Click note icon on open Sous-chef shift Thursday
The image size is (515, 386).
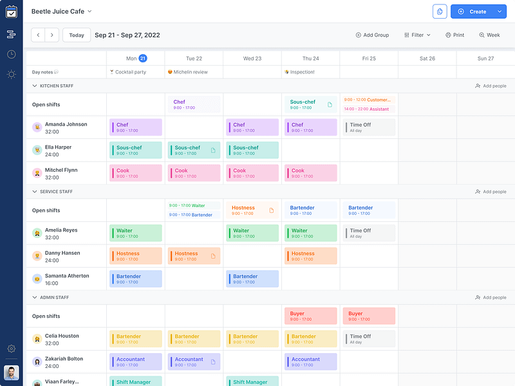tap(330, 104)
